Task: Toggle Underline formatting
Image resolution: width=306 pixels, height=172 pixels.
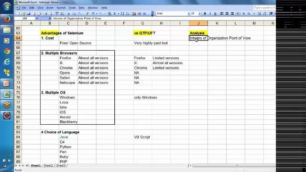Action: click(x=215, y=13)
